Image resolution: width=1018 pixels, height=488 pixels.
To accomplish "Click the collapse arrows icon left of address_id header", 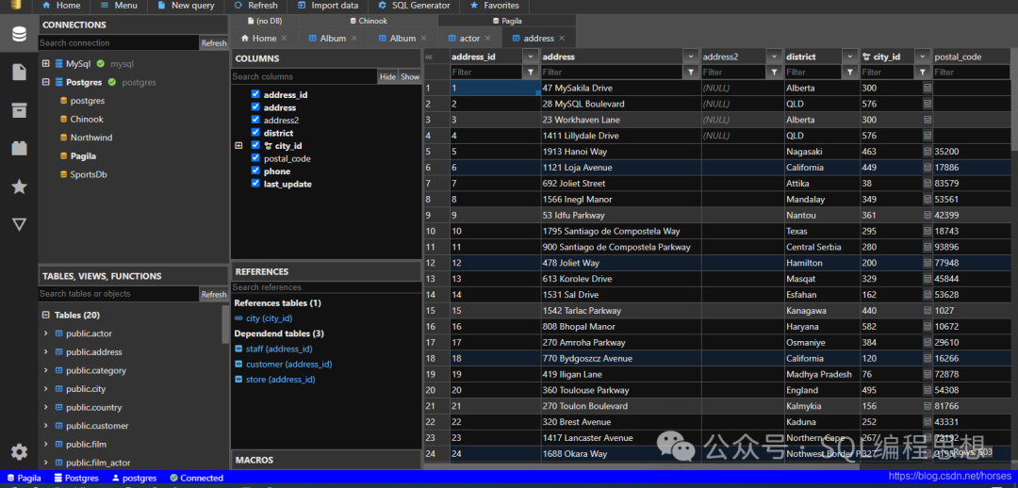I will pyautogui.click(x=430, y=57).
